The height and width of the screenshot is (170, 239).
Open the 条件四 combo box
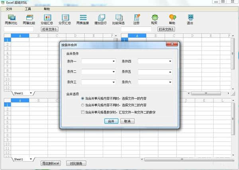coord(169,61)
